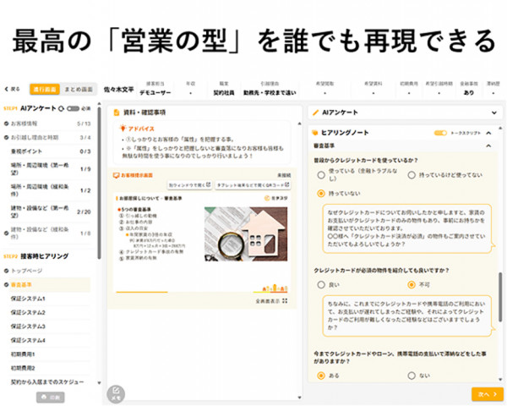This screenshot has width=507, height=406.
Task: Switch to the まとめ画面 tab
Action: pos(78,88)
